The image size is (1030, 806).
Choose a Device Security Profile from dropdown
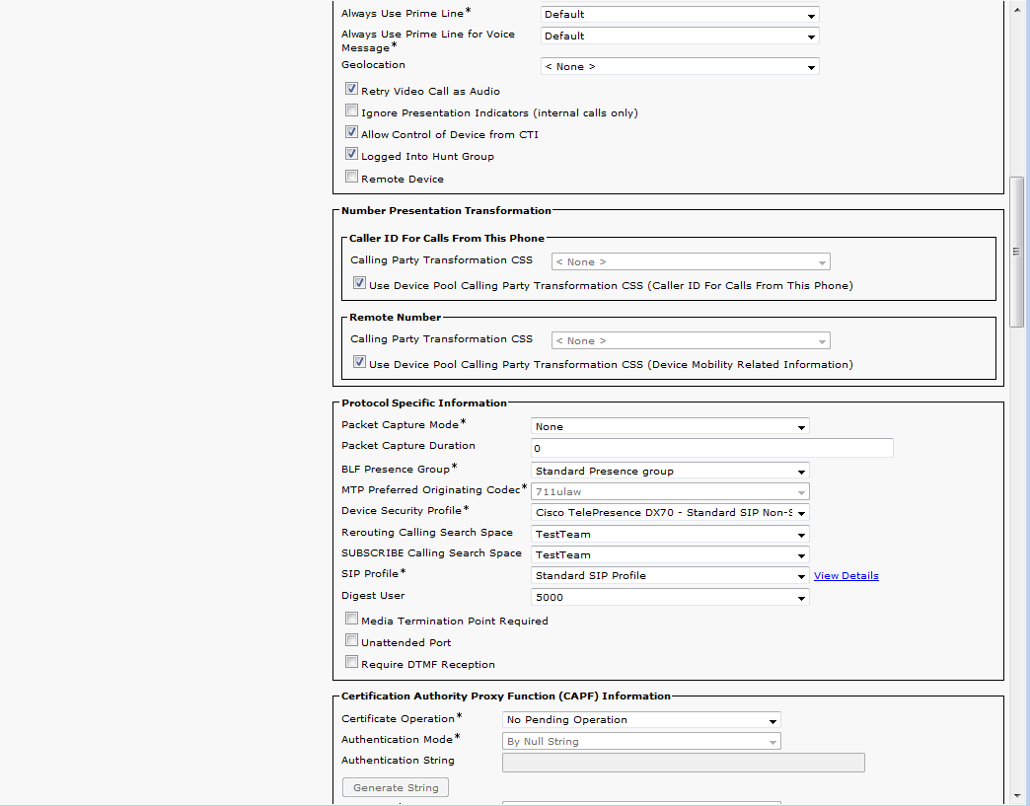(670, 512)
